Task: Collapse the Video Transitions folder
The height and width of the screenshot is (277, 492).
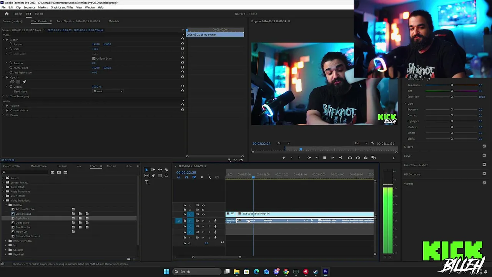Action: [x=3, y=200]
